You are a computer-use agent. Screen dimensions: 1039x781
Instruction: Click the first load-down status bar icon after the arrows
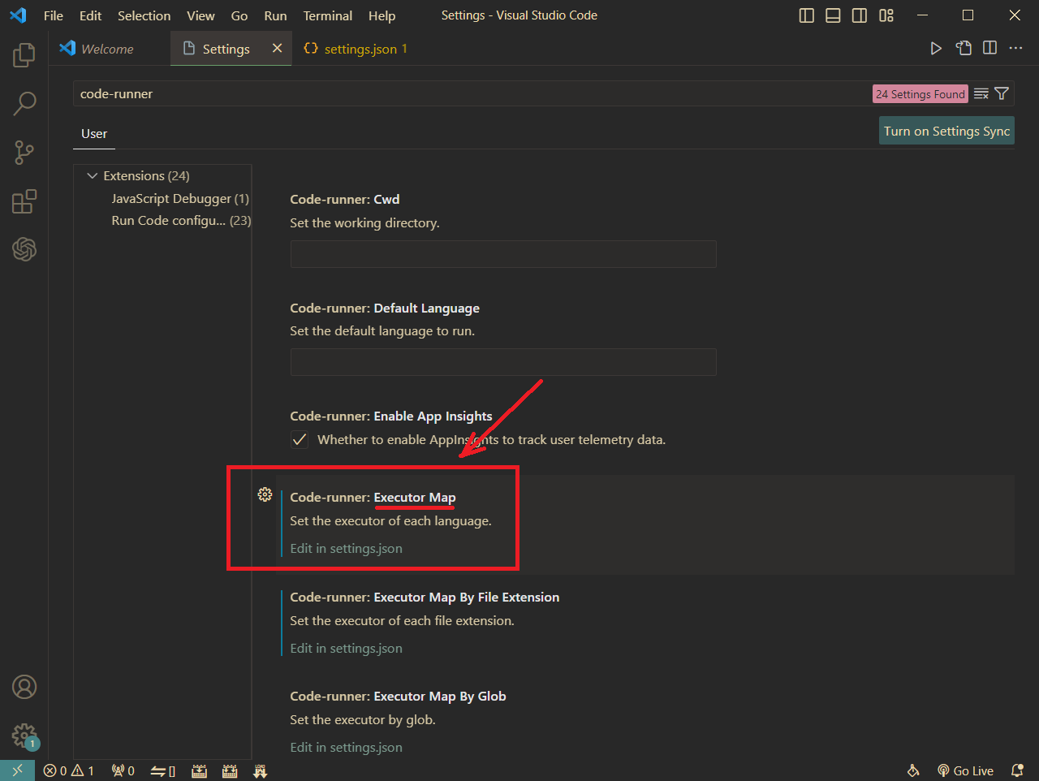point(199,770)
